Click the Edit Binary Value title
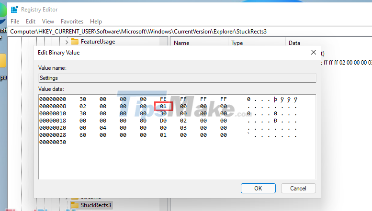The height and width of the screenshot is (211, 372). pos(58,53)
